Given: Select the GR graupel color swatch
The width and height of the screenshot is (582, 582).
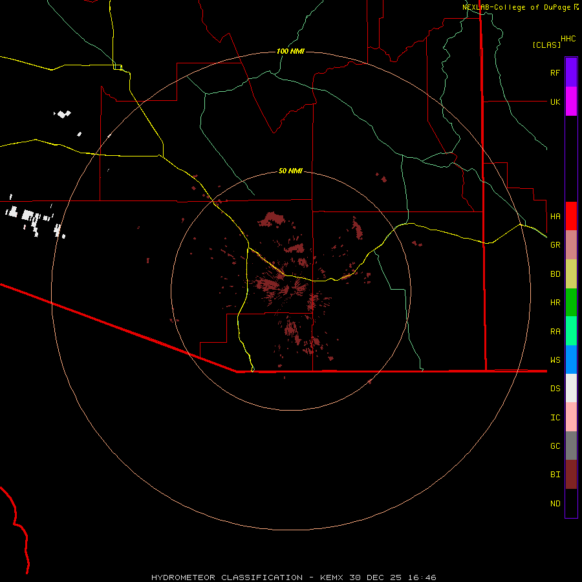Looking at the screenshot, I should coord(571,245).
